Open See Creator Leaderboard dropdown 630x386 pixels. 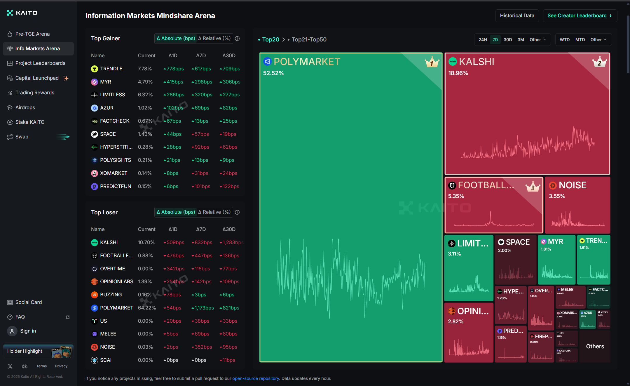point(580,16)
